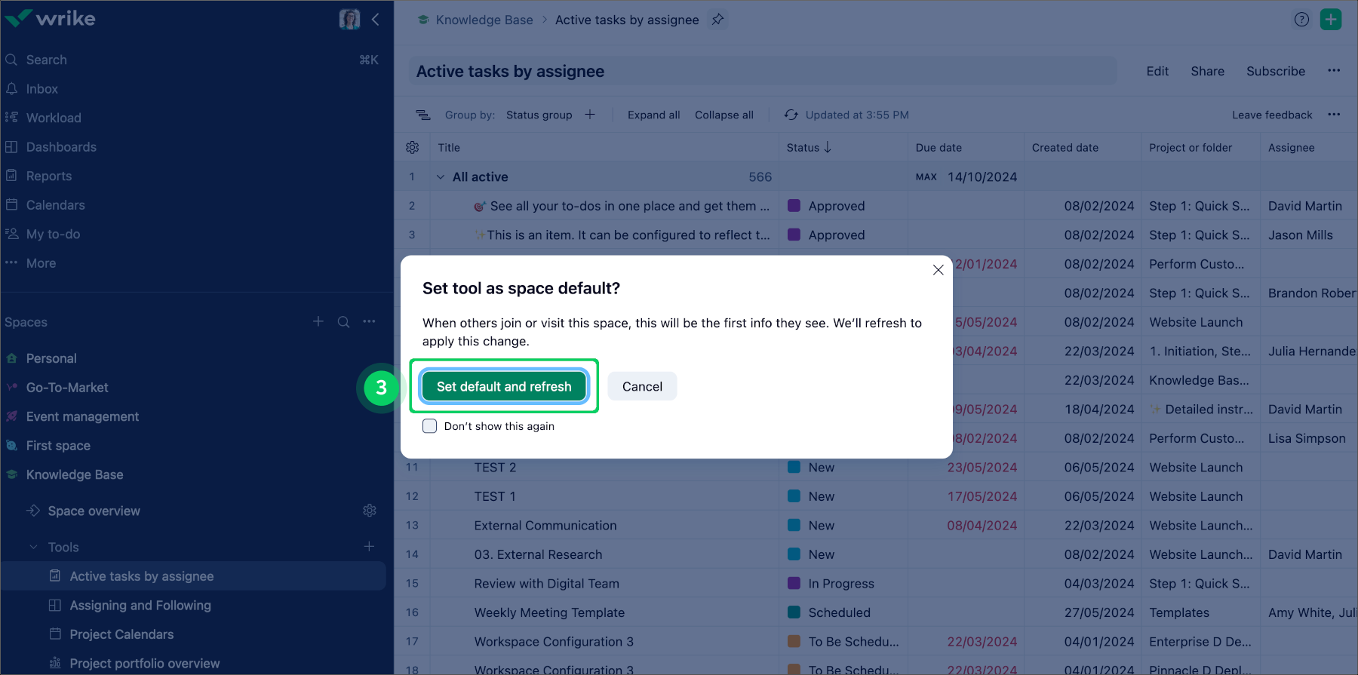Close the Set tool as default dialog
Image resolution: width=1358 pixels, height=675 pixels.
click(938, 270)
